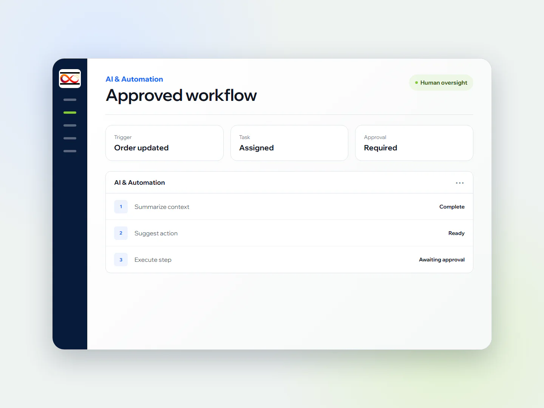Click the Awaiting approval status
Screen dimensions: 544x408
click(x=442, y=260)
